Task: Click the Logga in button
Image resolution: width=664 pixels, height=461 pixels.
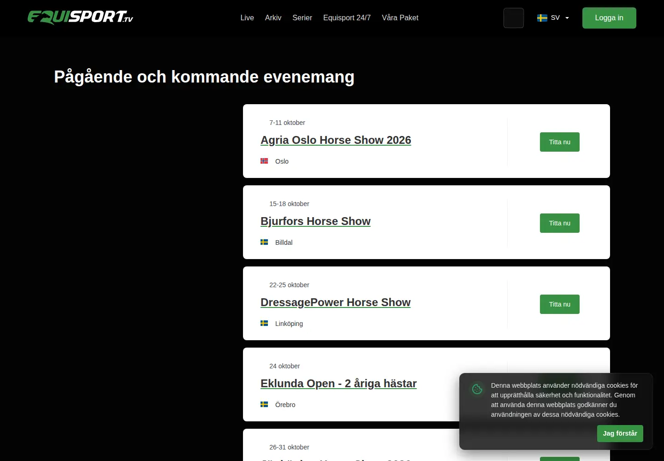Action: pos(609,18)
